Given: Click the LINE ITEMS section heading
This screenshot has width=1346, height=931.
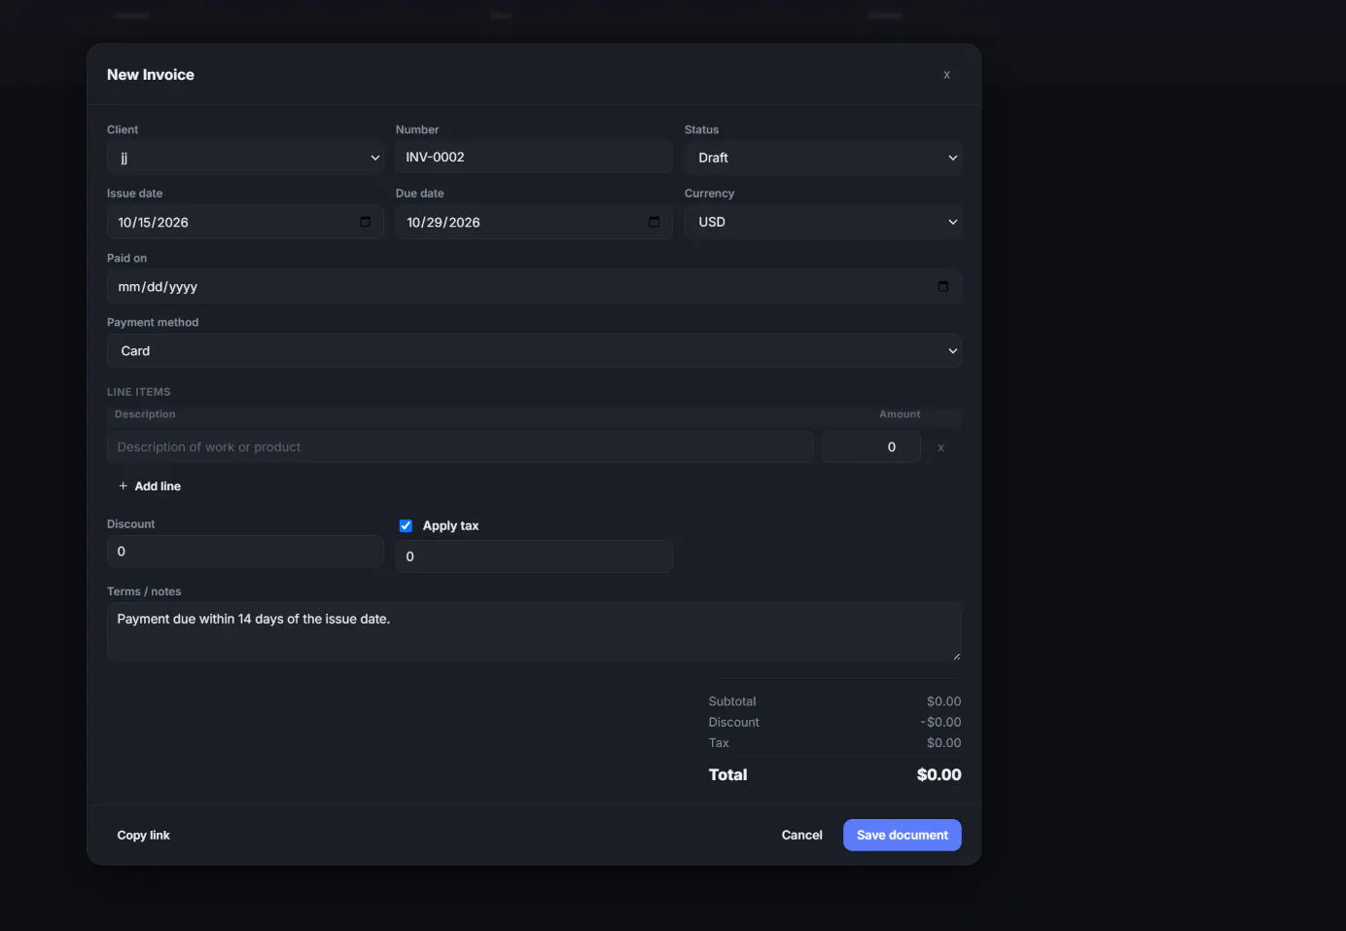Looking at the screenshot, I should tap(139, 392).
